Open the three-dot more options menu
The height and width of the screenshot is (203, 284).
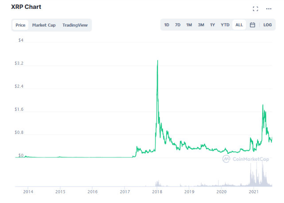click(268, 9)
